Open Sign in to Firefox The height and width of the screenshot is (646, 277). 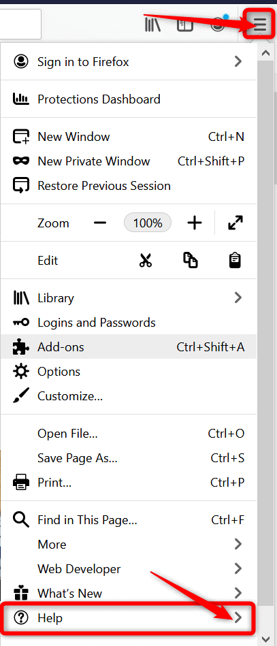[129, 62]
